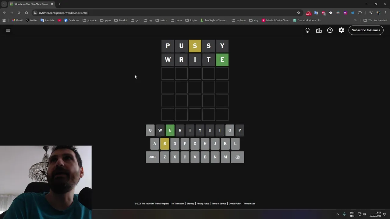Screen dimensions: 390x219
Task: Tap the G key on Wordle keyboard
Action: click(x=195, y=144)
